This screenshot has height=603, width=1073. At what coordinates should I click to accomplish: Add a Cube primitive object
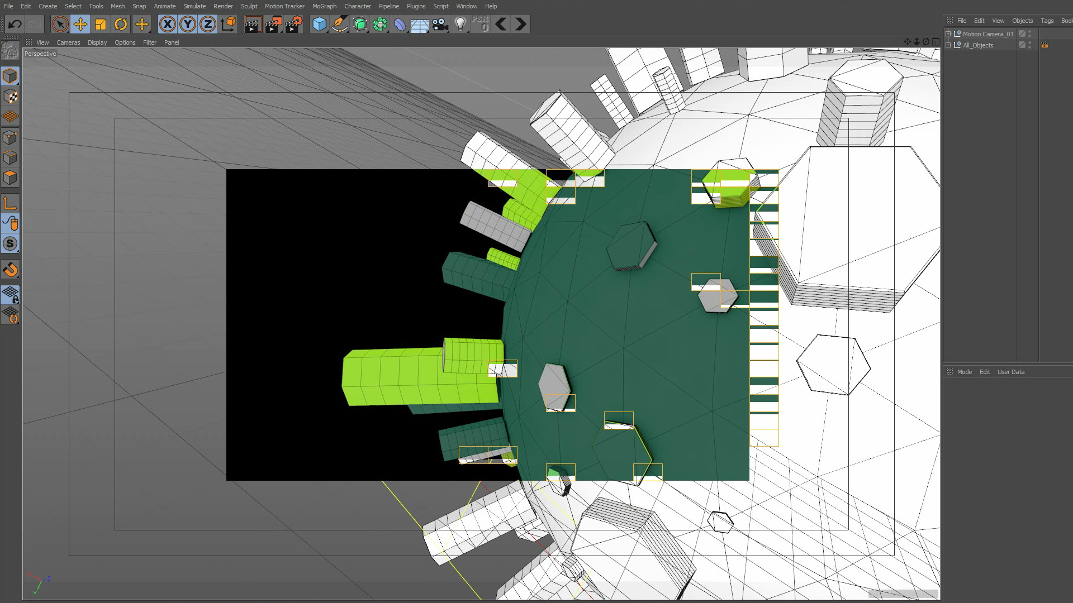319,24
